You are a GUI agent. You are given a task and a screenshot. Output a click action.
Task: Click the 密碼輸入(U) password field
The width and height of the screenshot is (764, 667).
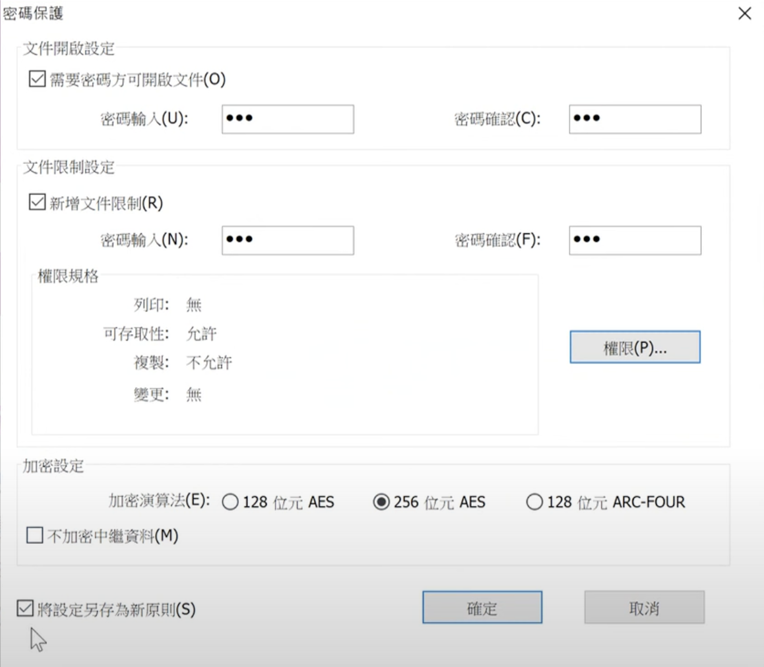click(x=287, y=119)
